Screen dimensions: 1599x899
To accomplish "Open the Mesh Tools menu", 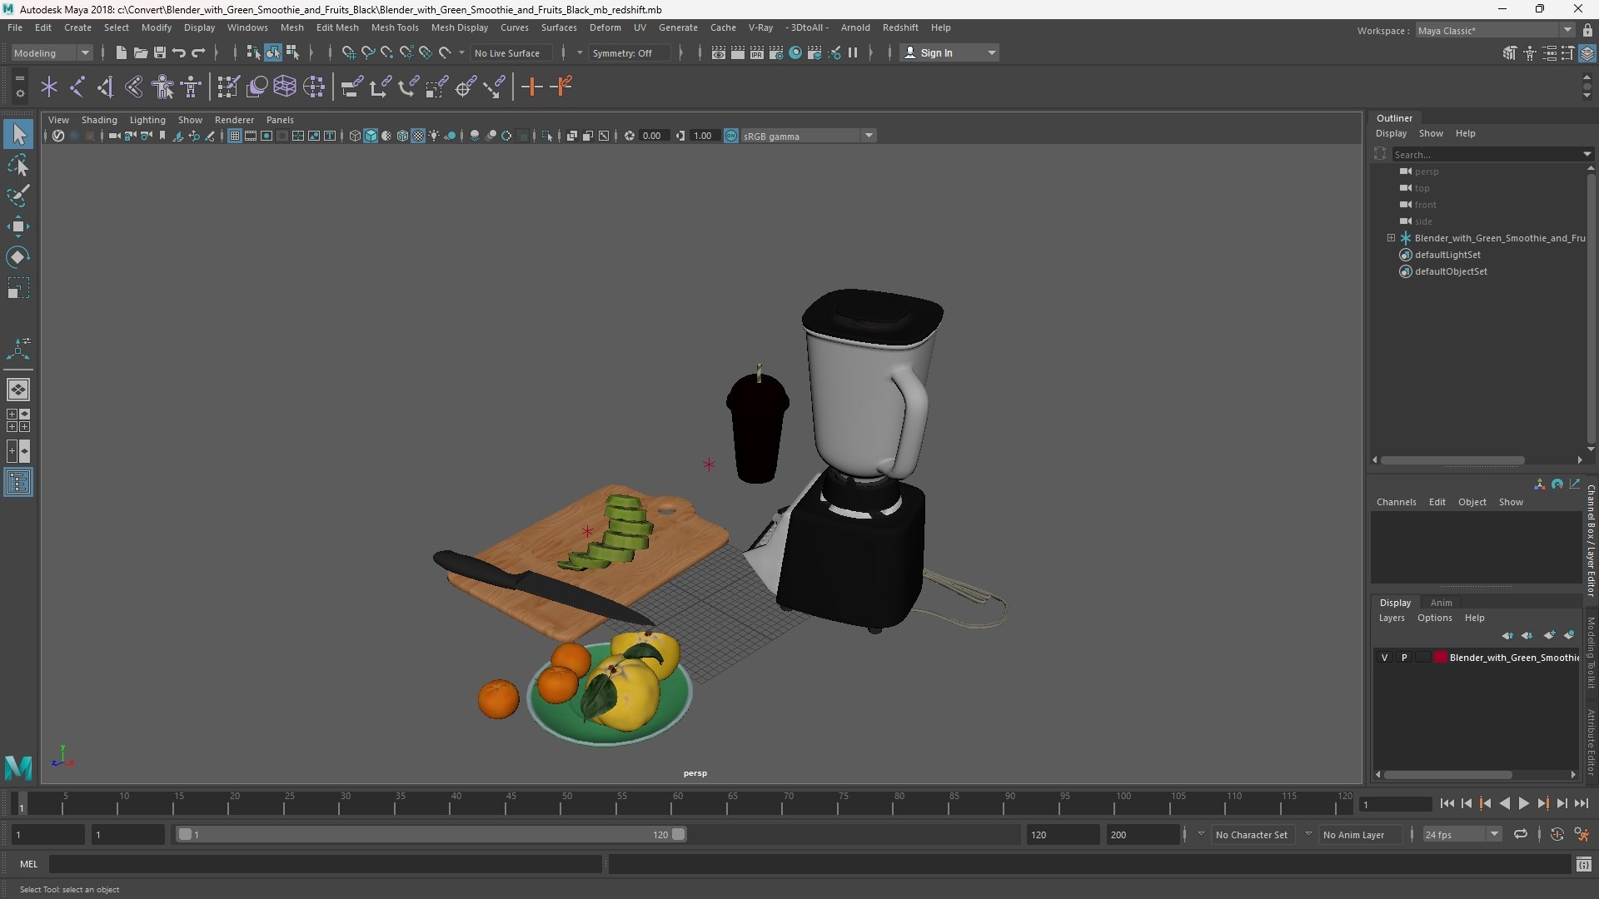I will [395, 27].
